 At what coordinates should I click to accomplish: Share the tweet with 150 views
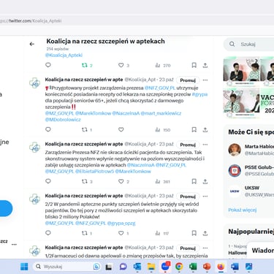pos(205,130)
